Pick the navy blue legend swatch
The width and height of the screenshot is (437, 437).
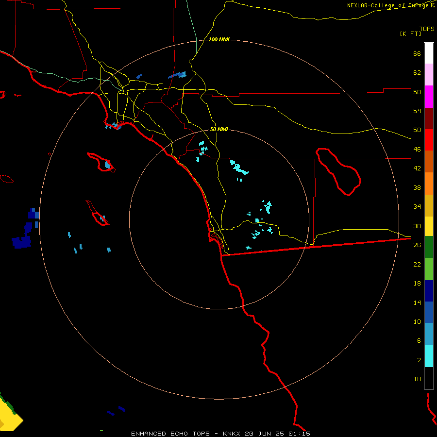point(429,291)
